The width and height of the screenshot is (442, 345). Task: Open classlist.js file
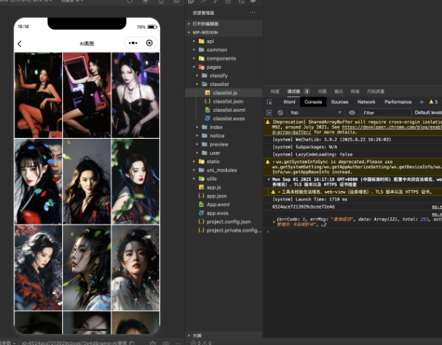pyautogui.click(x=225, y=93)
